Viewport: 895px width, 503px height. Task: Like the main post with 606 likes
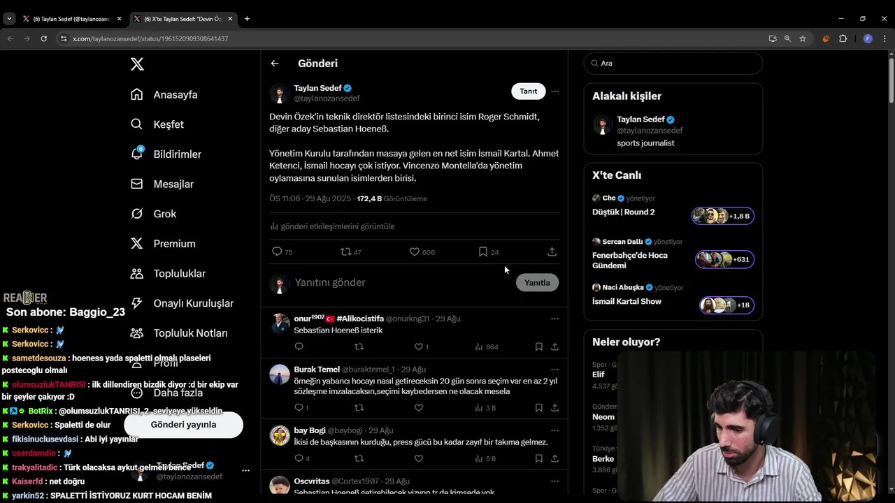[422, 251]
